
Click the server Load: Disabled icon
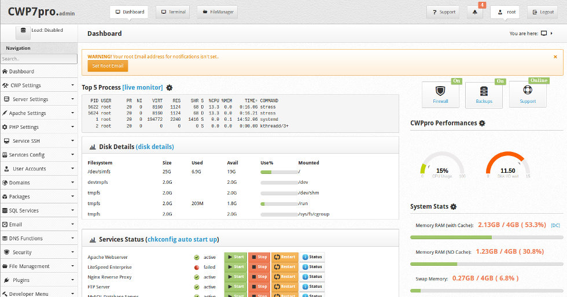coord(23,31)
